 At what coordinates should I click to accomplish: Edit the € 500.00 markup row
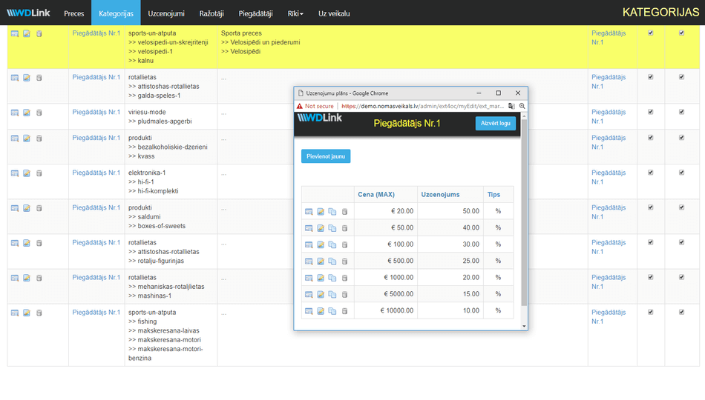321,261
